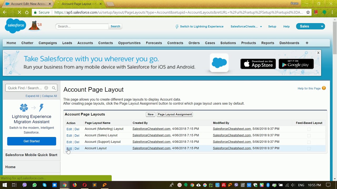Open Skype from taskbar
This screenshot has height=189, width=337.
(x=44, y=185)
